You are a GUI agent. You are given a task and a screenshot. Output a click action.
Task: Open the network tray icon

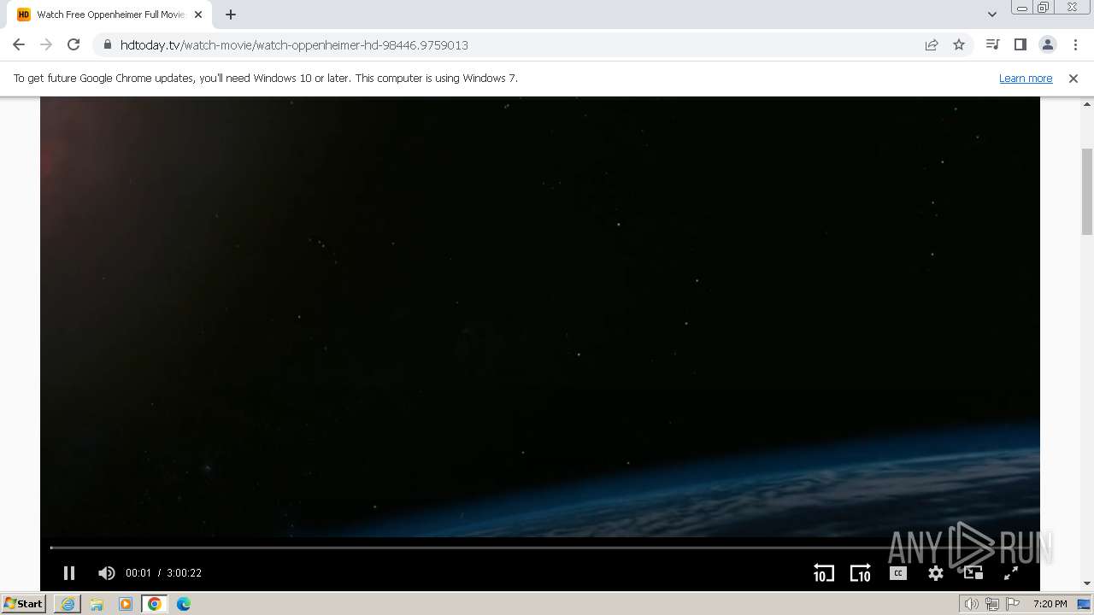992,604
